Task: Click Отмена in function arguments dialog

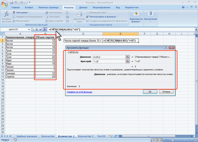Action: coord(166,92)
